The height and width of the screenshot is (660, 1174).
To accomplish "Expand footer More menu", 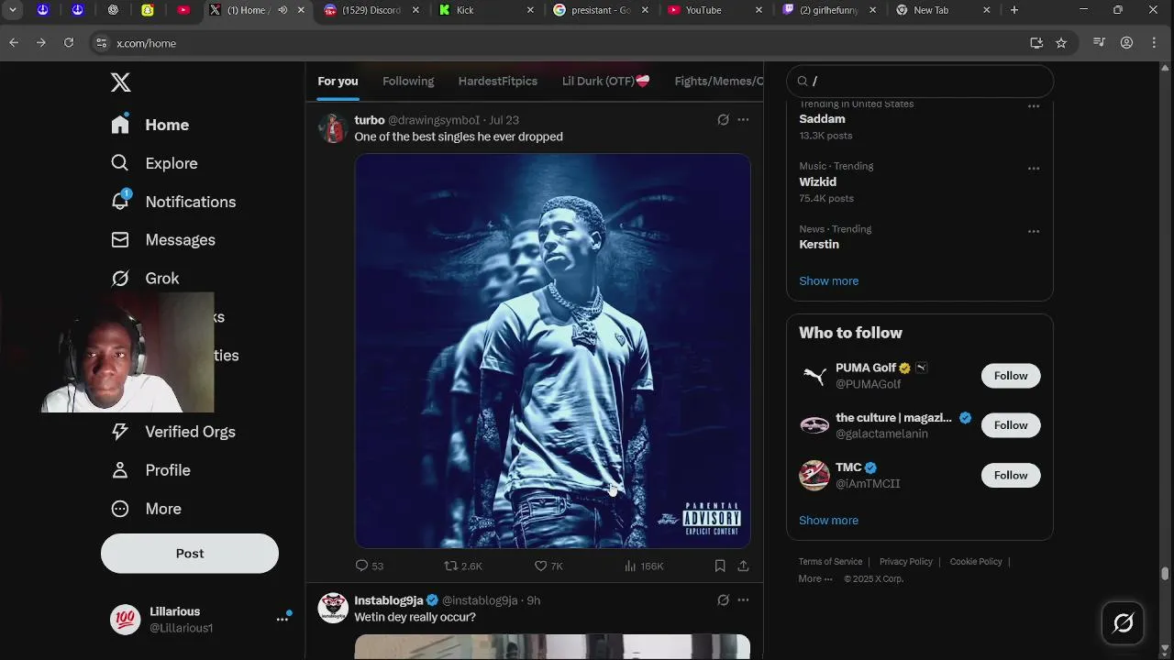I will (x=815, y=578).
